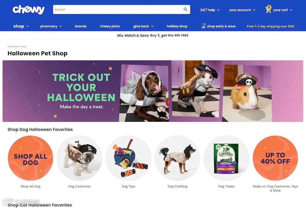The width and height of the screenshot is (306, 208).
Task: Click the snowflake shop early & save icon
Action: tap(203, 26)
